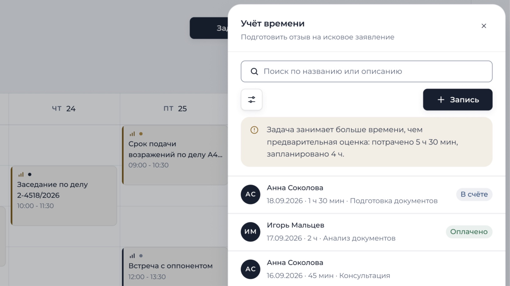Image resolution: width=510 pixels, height=286 pixels.
Task: Click the priority bars icon on Заседание event
Action: (x=21, y=175)
